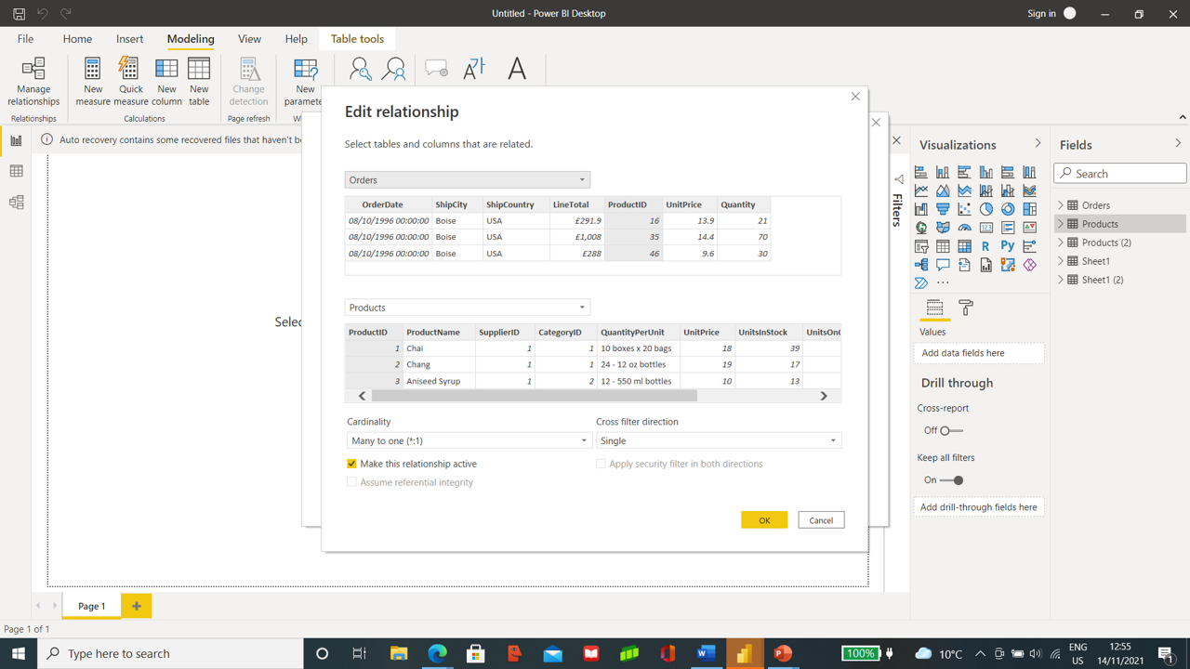Open File Explorer from the taskbar
The height and width of the screenshot is (669, 1190).
point(399,653)
